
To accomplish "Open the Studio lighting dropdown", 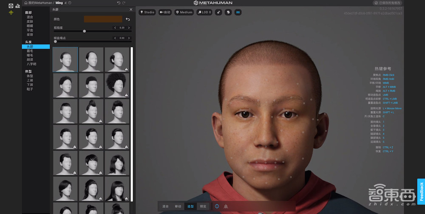I will coord(147,12).
